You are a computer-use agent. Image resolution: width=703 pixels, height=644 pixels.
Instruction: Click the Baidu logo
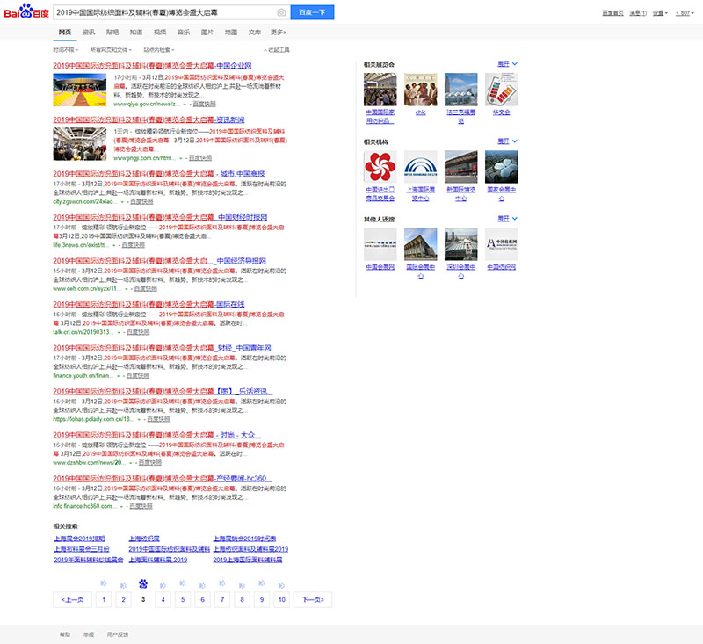[26, 11]
